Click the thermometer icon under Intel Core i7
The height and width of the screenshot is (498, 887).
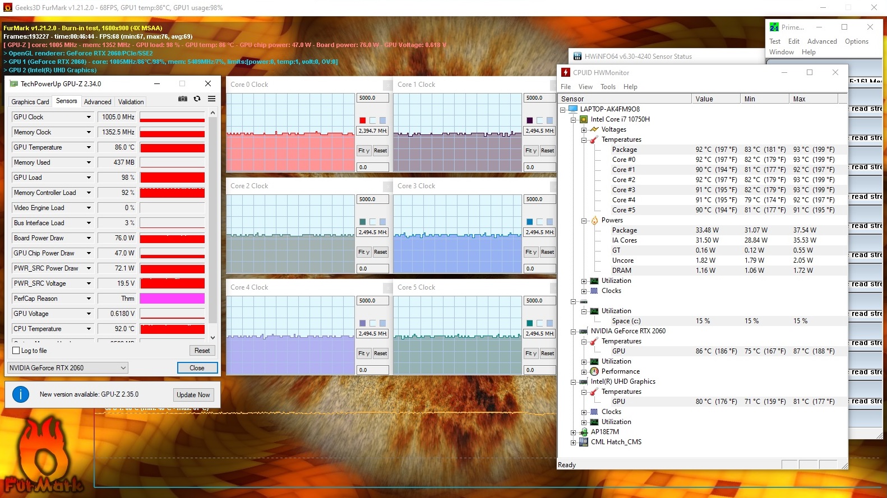(594, 139)
